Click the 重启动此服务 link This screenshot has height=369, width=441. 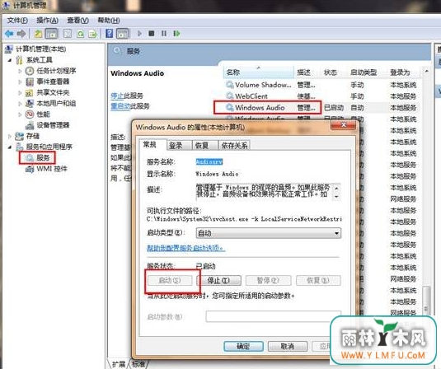coord(130,106)
